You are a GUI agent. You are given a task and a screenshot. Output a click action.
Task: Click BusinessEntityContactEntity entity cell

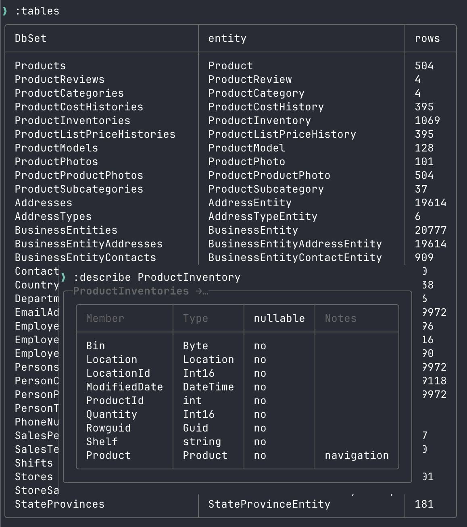pyautogui.click(x=295, y=257)
